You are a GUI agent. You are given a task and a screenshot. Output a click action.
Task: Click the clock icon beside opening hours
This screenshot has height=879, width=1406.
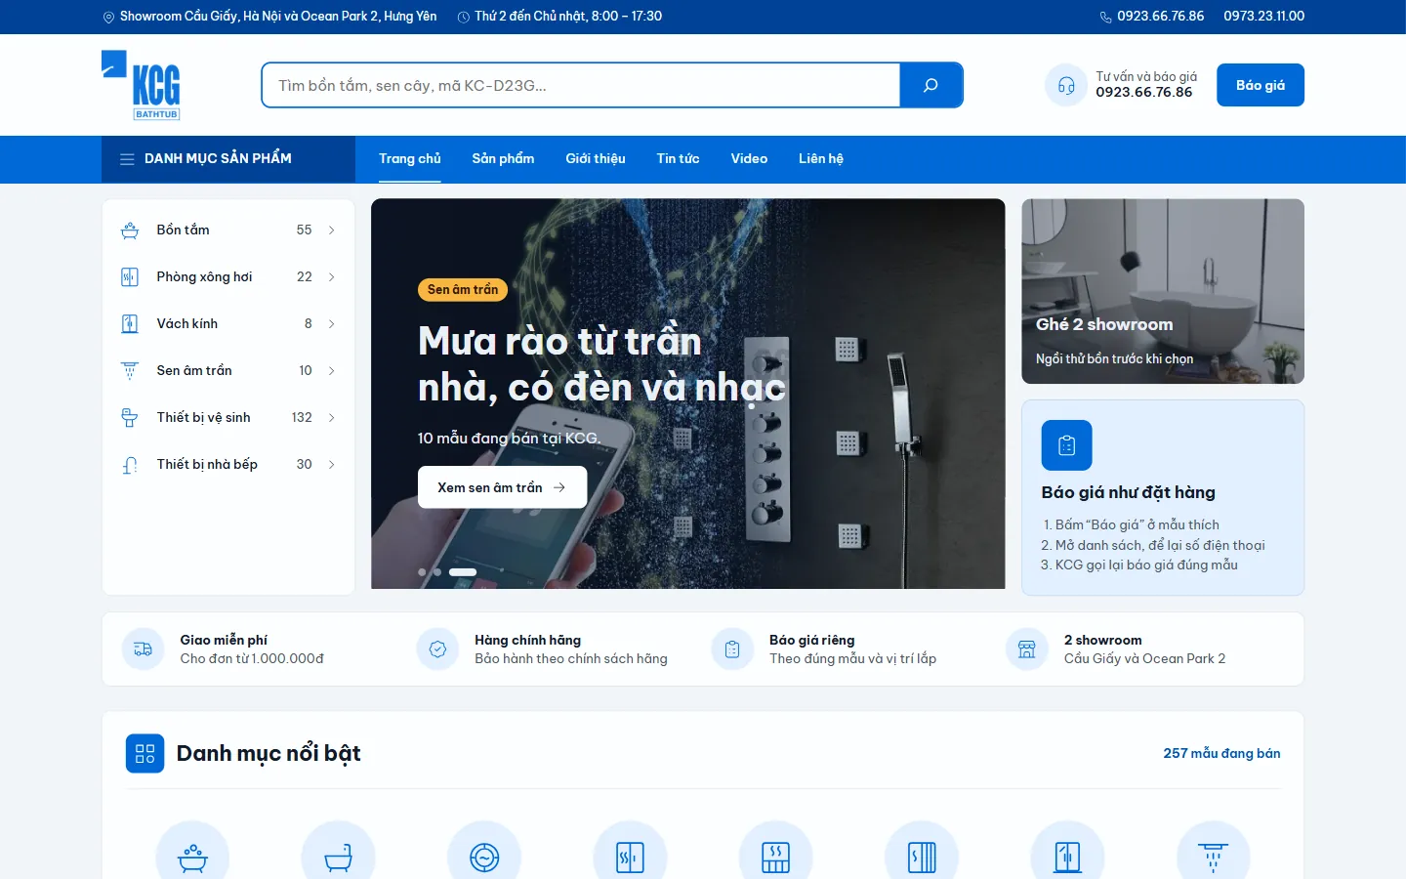click(x=464, y=17)
